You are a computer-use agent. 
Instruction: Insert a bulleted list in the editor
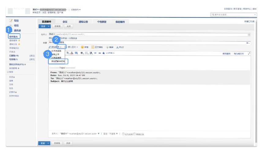pyautogui.click(x=87, y=53)
